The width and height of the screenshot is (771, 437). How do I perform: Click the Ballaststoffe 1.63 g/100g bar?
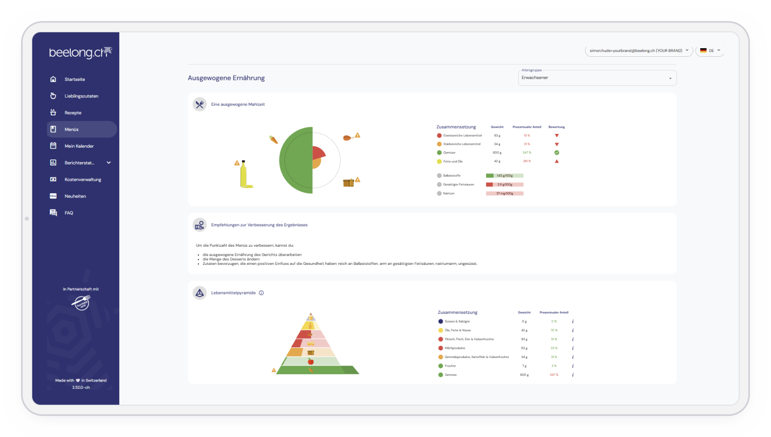pyautogui.click(x=505, y=176)
